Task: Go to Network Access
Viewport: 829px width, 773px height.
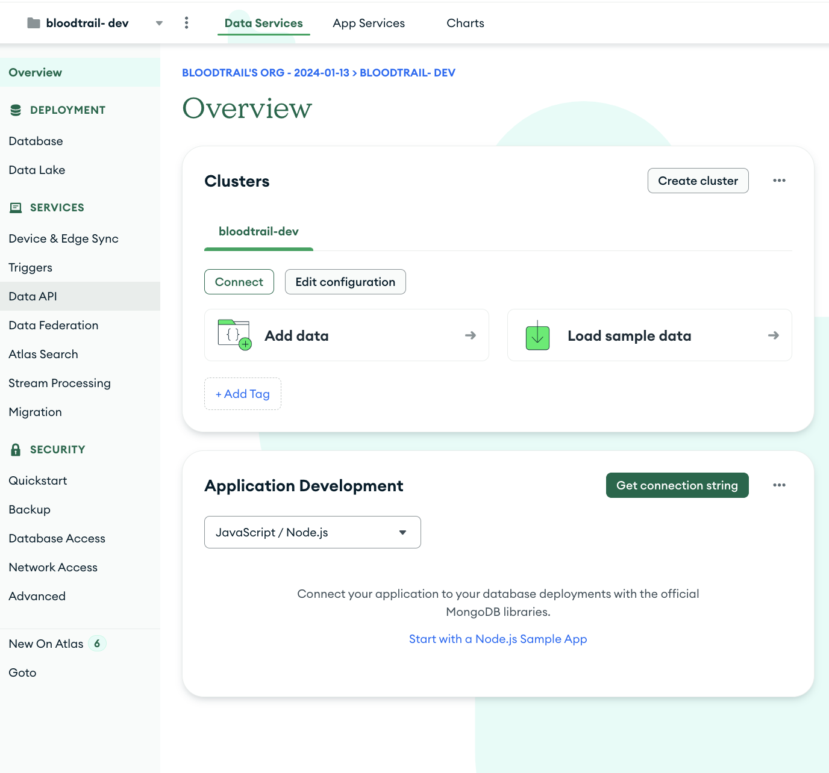Action: pyautogui.click(x=53, y=567)
